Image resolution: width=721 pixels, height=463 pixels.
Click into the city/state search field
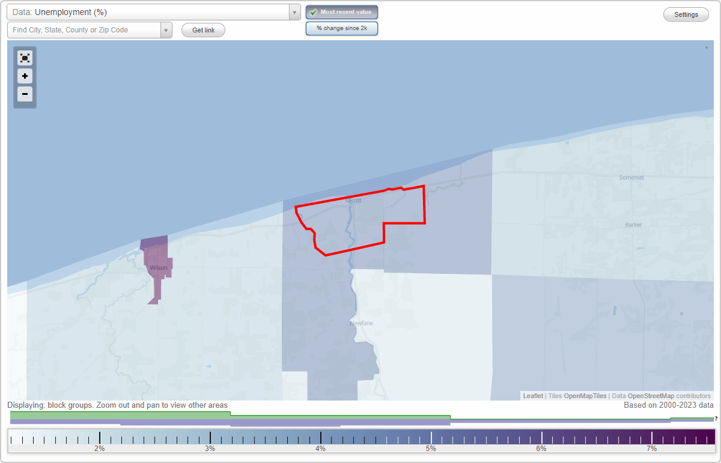click(x=84, y=29)
